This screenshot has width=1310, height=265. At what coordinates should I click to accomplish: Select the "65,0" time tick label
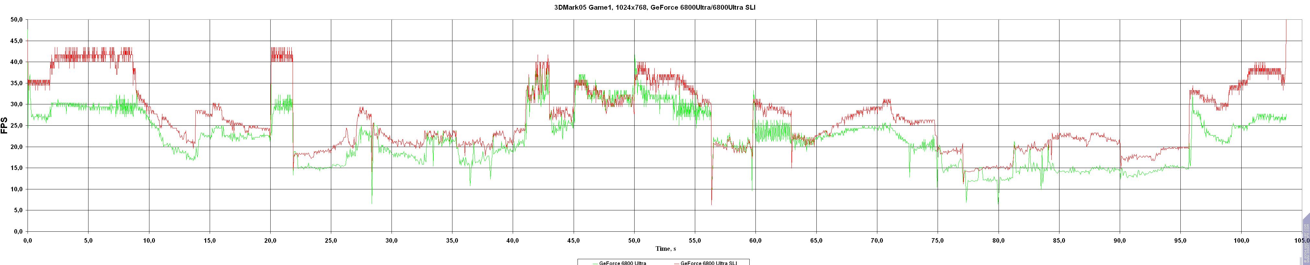[816, 241]
